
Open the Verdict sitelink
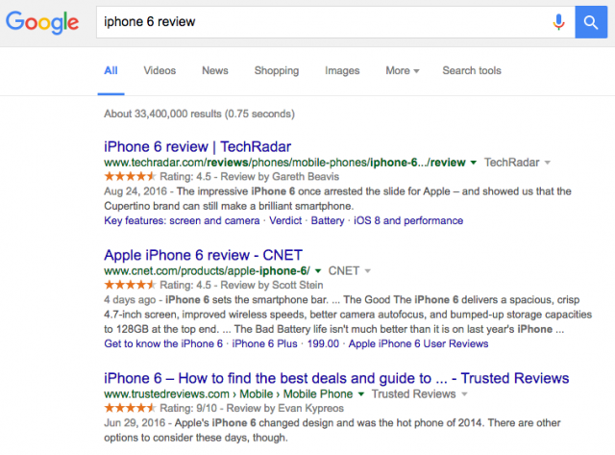(x=285, y=220)
